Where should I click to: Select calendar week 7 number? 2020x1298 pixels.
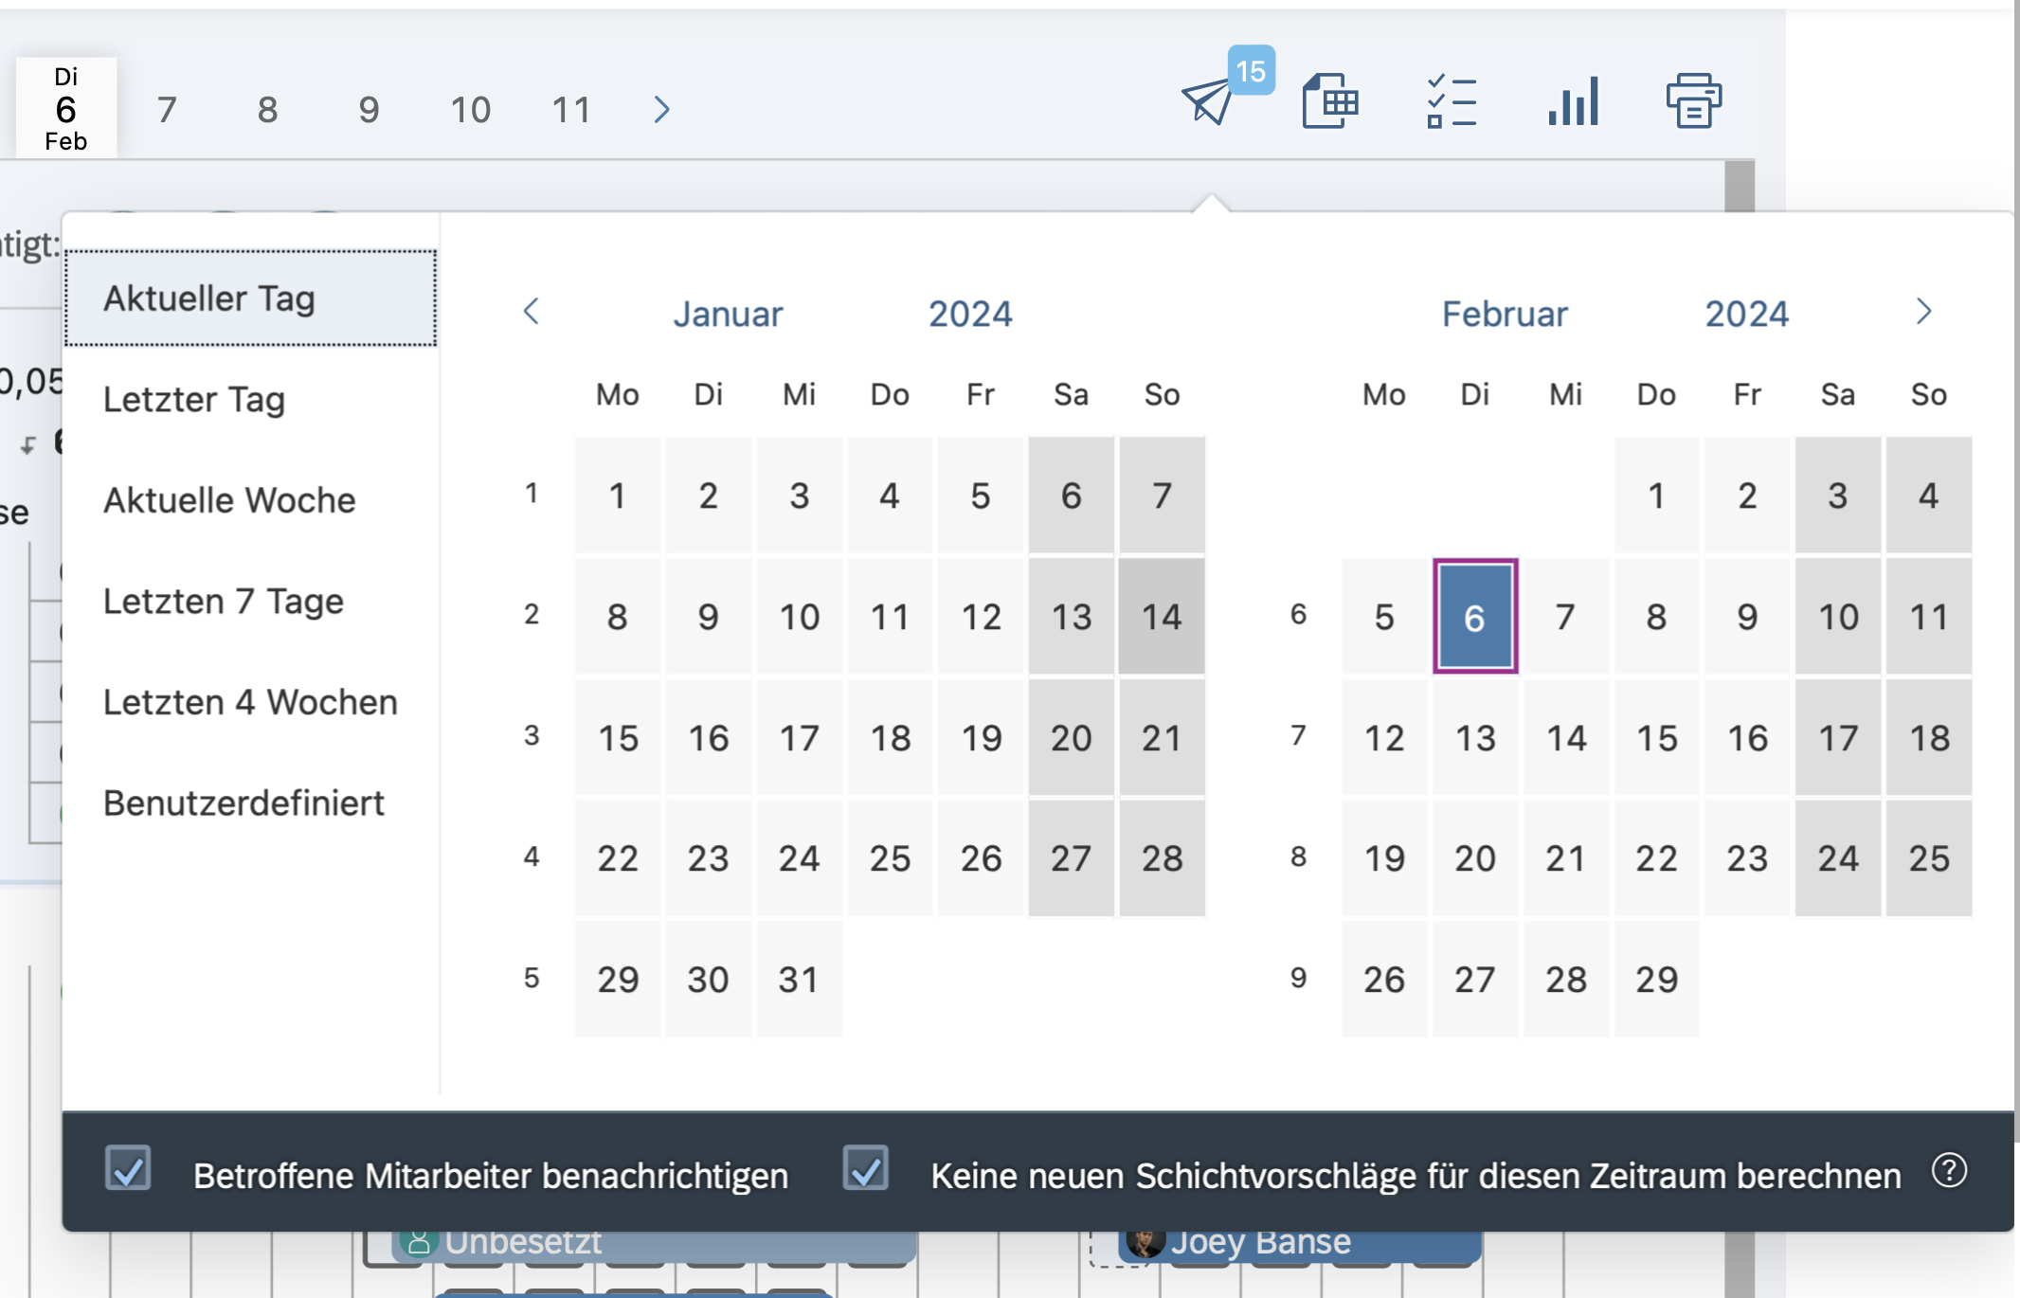coord(1298,736)
